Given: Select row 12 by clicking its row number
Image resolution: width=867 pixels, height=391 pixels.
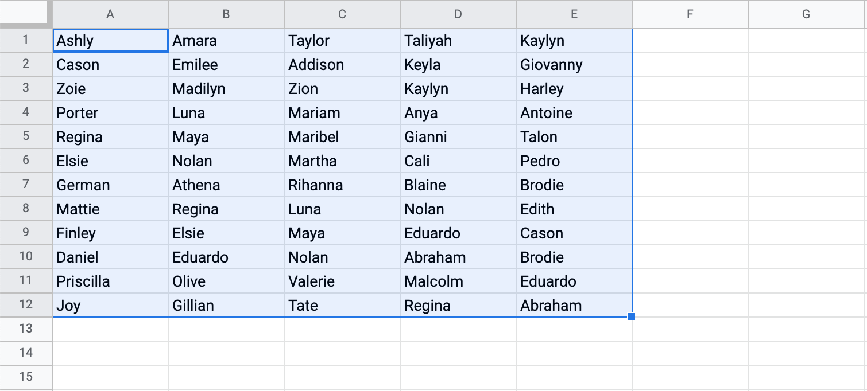Looking at the screenshot, I should pyautogui.click(x=26, y=305).
